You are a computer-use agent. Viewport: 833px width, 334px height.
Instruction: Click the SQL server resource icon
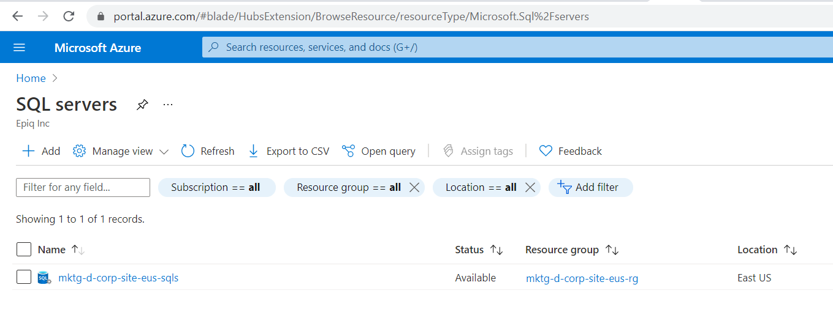[44, 278]
